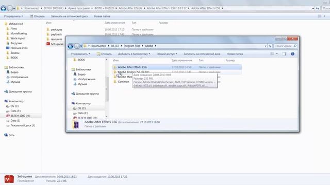This screenshot has height=185, width=330.
Task: Open Work myself favorite in rear window
Action: pyautogui.click(x=18, y=39)
